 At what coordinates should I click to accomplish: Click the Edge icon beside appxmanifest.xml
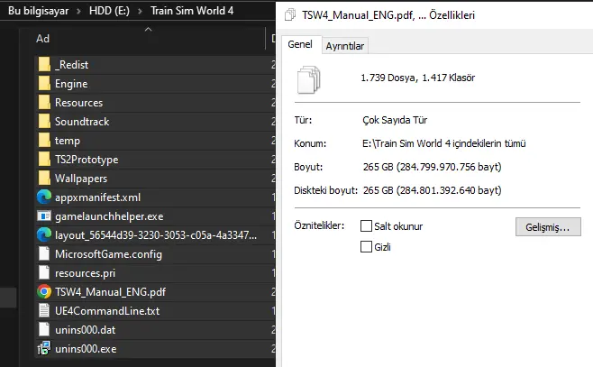[x=44, y=197]
